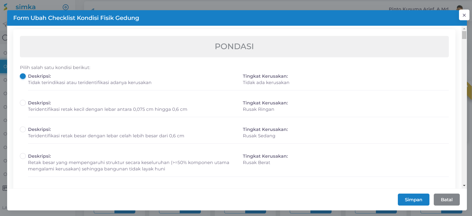
Task: Click the form's vertical scrollbar thumb
Action: point(464,35)
